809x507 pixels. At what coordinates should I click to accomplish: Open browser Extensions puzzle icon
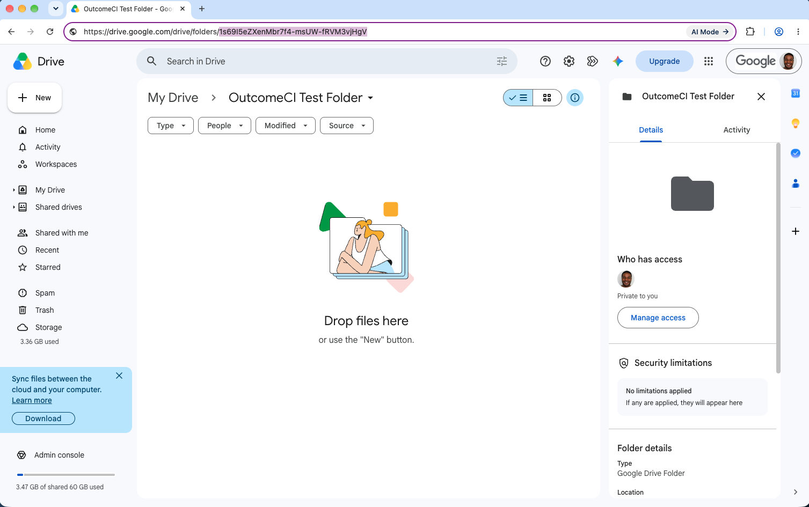coord(750,32)
